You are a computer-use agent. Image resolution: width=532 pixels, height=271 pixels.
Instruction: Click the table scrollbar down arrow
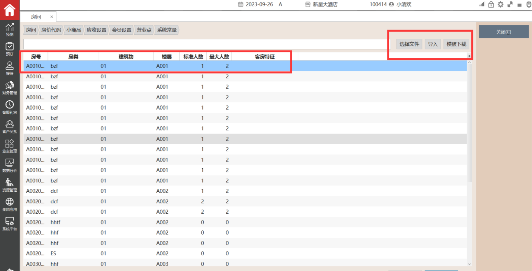469,264
